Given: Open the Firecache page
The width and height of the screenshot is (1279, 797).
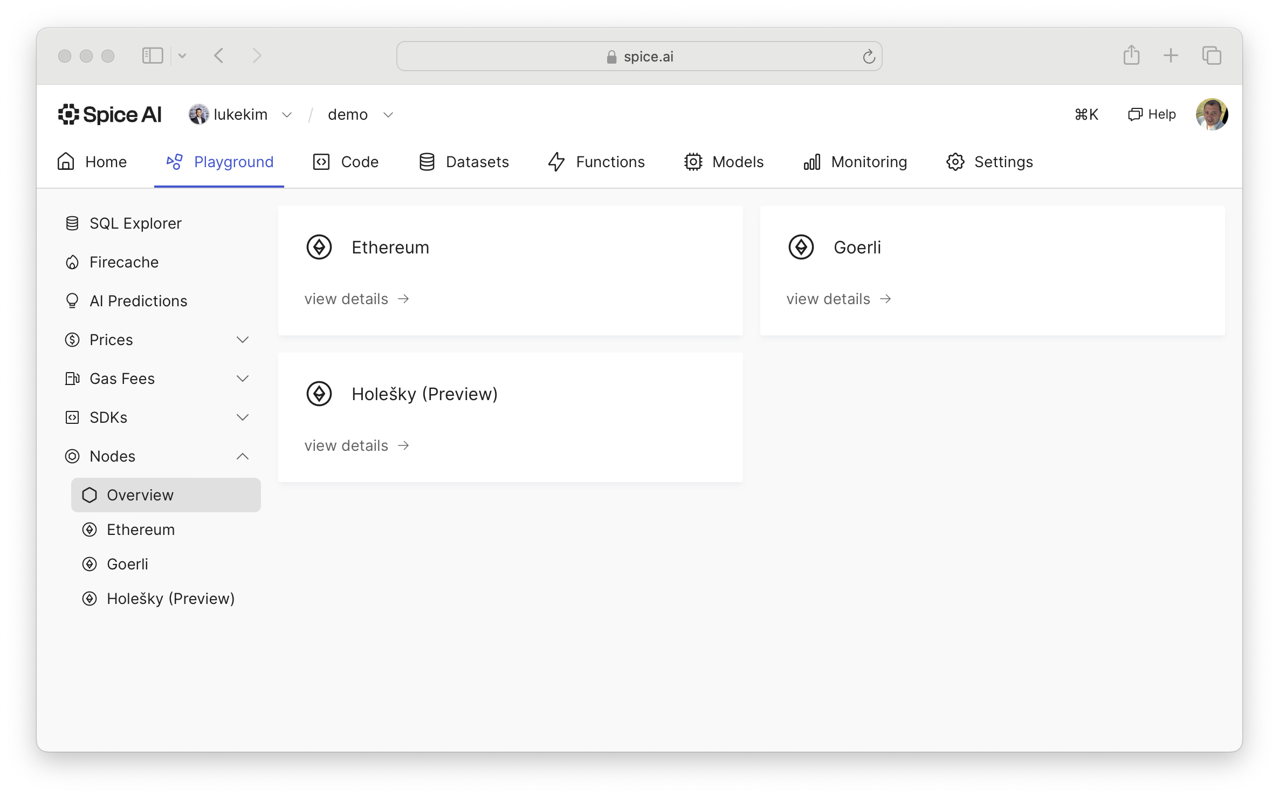Looking at the screenshot, I should [123, 262].
